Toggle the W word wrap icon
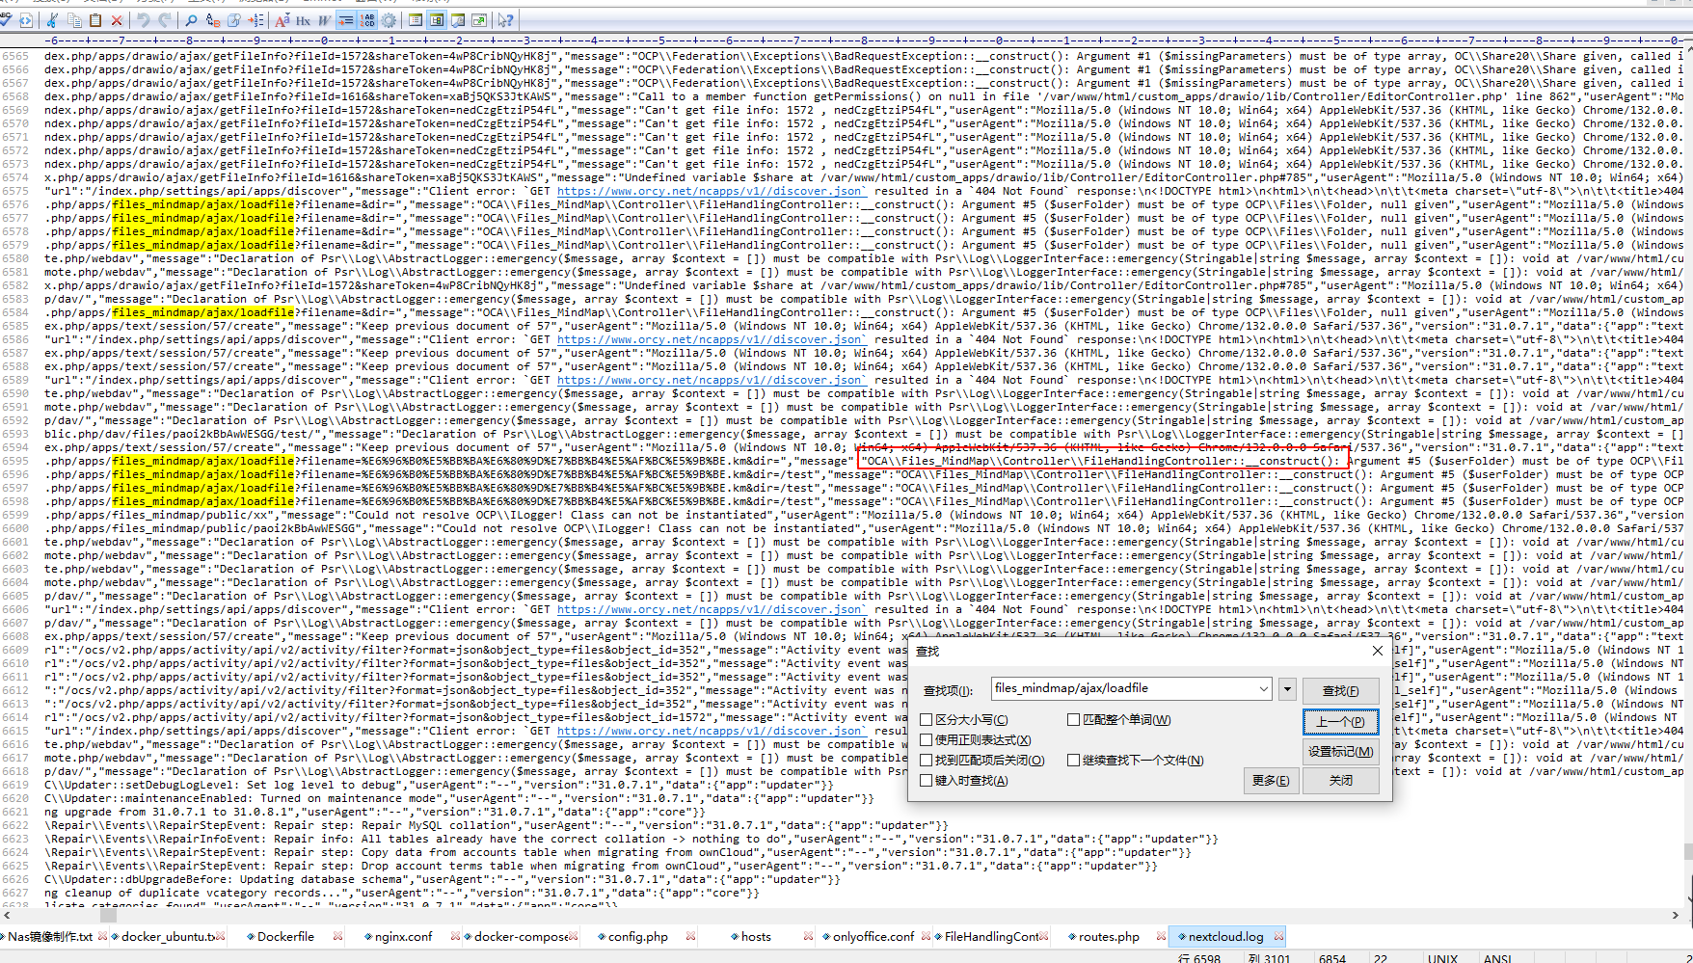Viewport: 1693px width, 963px height. [x=325, y=19]
